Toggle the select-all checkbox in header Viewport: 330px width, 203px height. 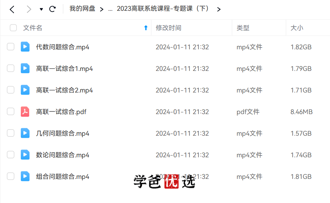pos(13,28)
